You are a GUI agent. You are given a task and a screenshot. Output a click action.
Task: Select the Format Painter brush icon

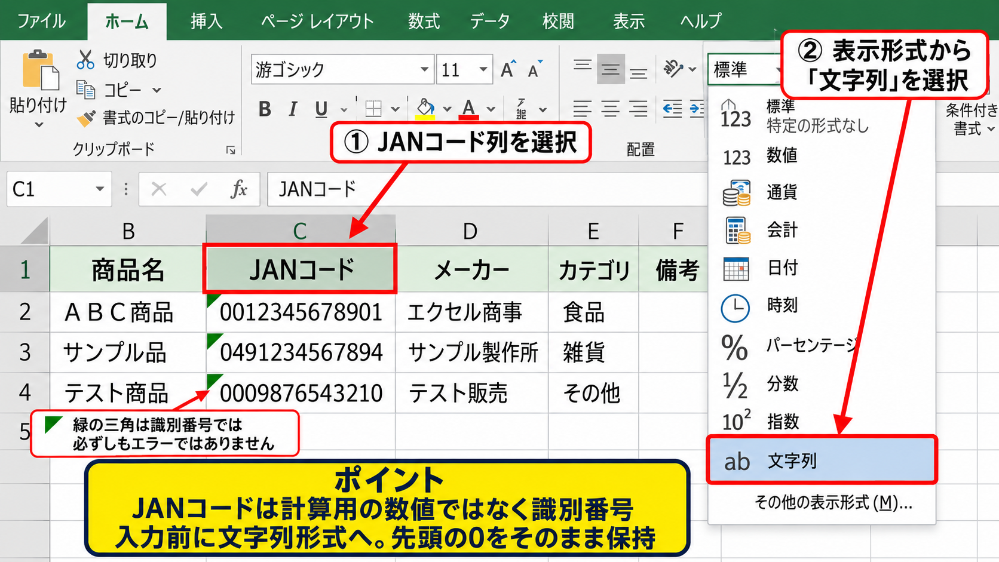click(x=86, y=118)
